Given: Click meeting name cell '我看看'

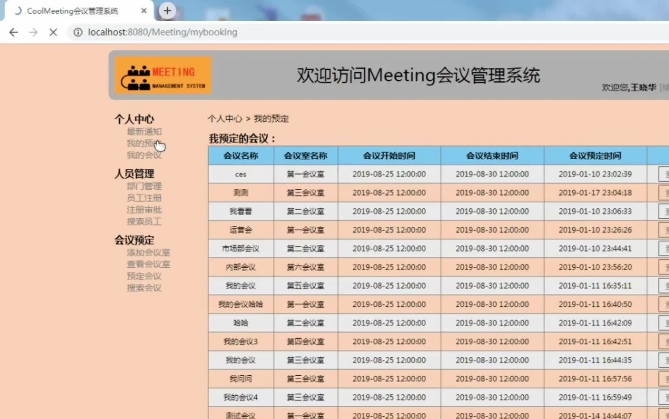Looking at the screenshot, I should 241,211.
